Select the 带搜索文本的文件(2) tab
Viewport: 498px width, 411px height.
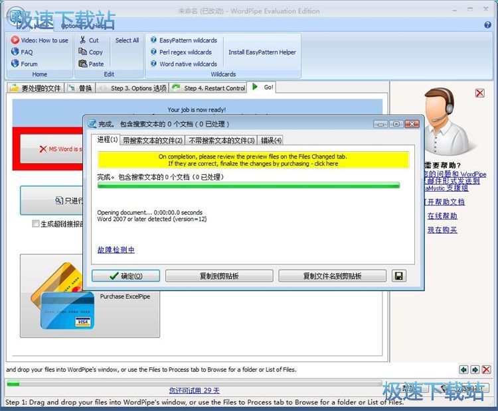click(x=153, y=140)
